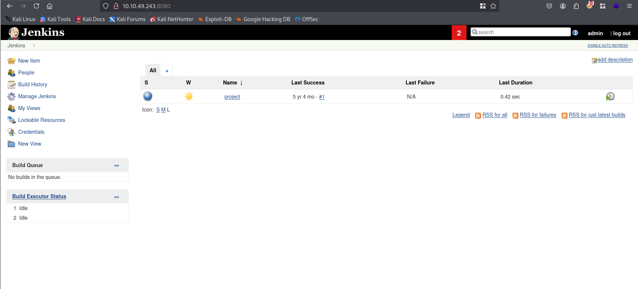The width and height of the screenshot is (638, 289).
Task: Click the New Item box icon
Action: pos(12,61)
